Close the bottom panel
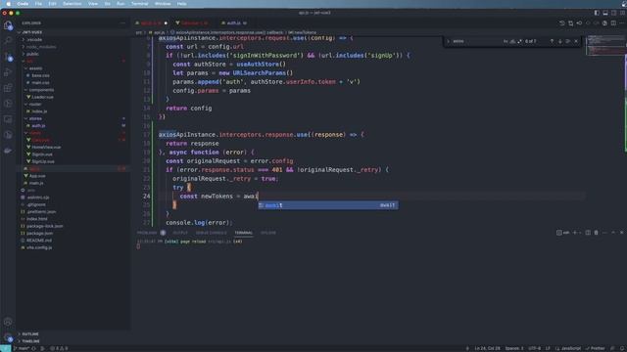 pyautogui.click(x=621, y=233)
